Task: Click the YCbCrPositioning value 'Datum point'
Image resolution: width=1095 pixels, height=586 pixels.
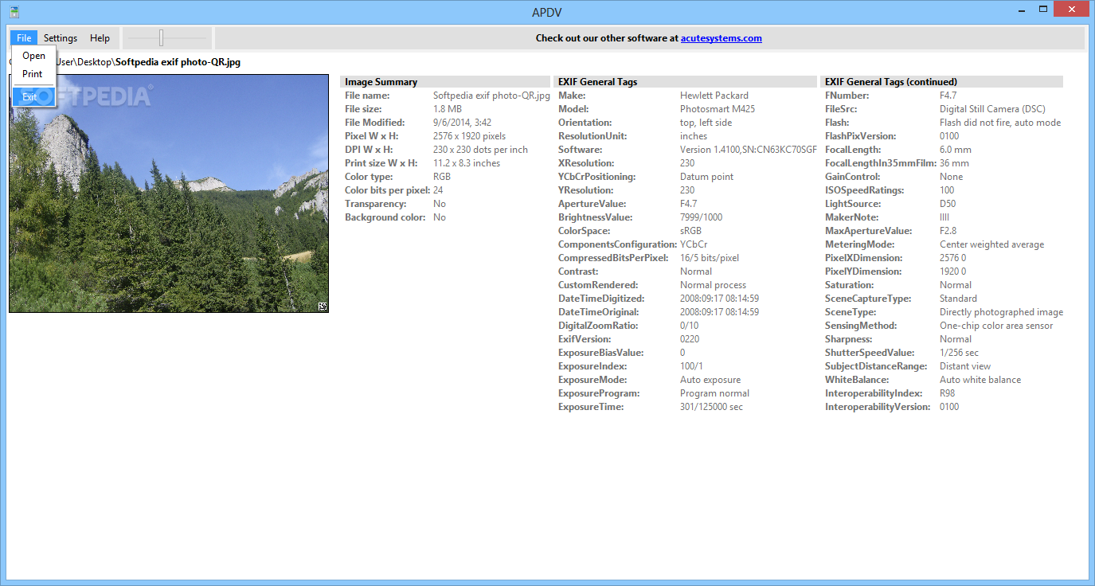Action: point(707,177)
